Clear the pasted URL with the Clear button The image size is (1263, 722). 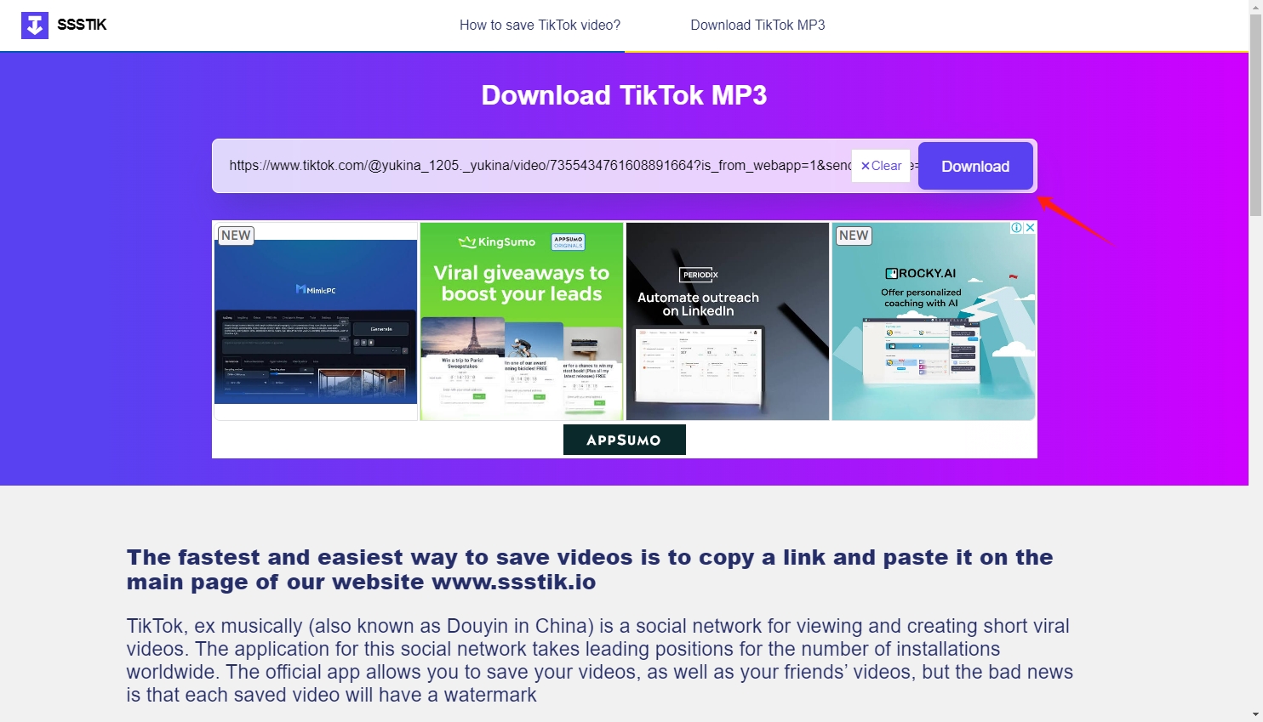pyautogui.click(x=881, y=166)
